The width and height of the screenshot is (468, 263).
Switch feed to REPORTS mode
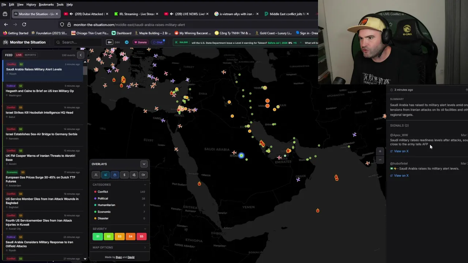(30, 55)
